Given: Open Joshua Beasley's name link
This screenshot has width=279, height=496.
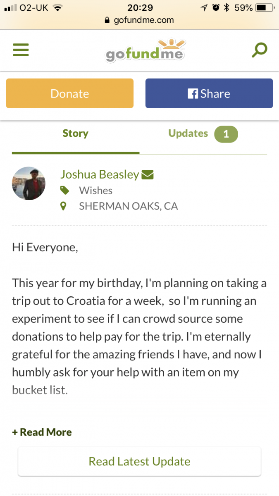Looking at the screenshot, I should [100, 174].
